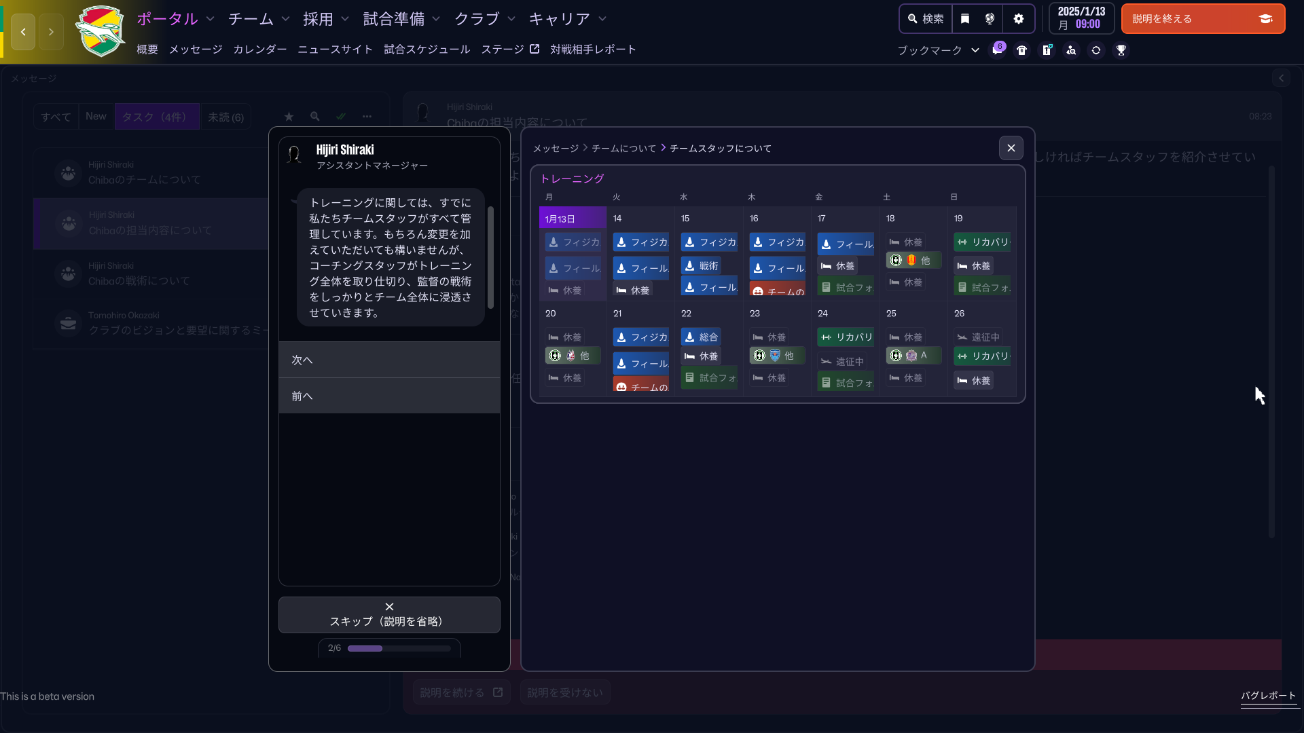This screenshot has width=1304, height=733.
Task: Click the scouting person-magnifier shortcut icon
Action: 1071,50
